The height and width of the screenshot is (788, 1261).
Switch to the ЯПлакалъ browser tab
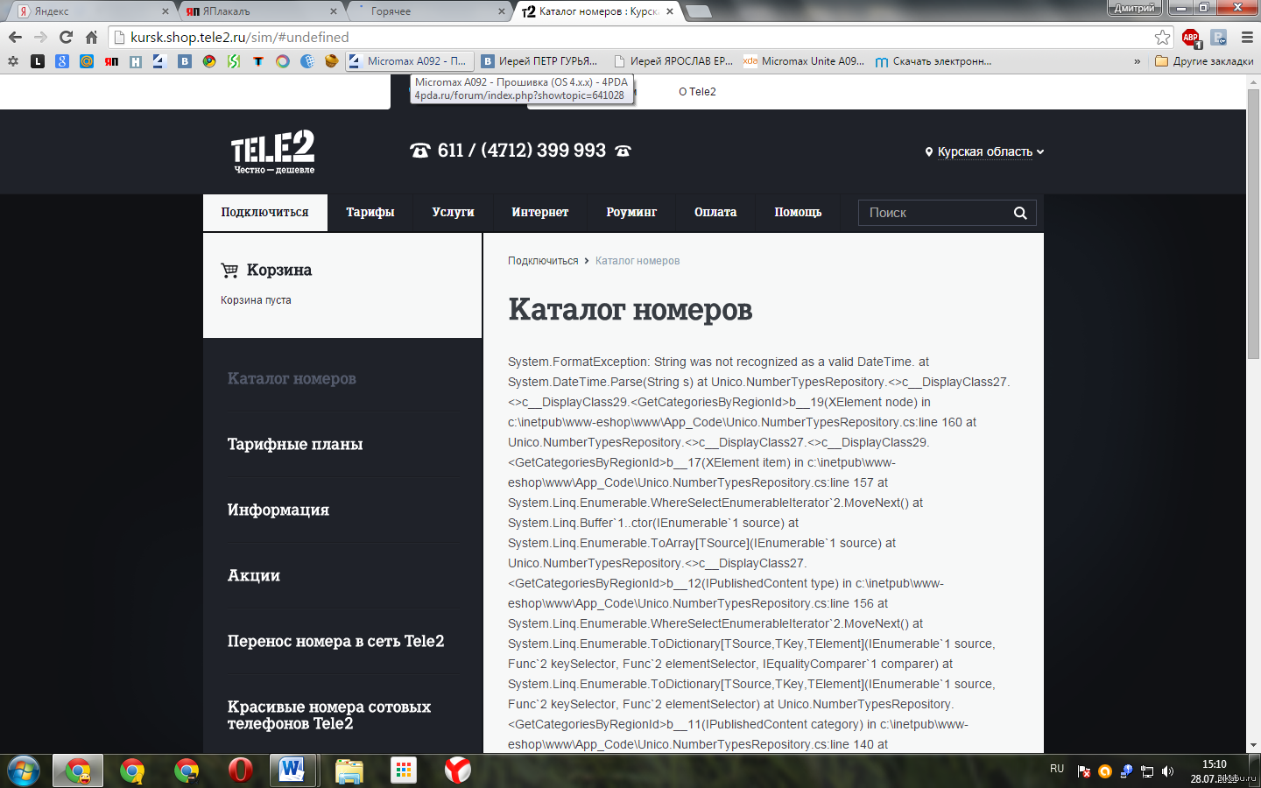pos(258,11)
